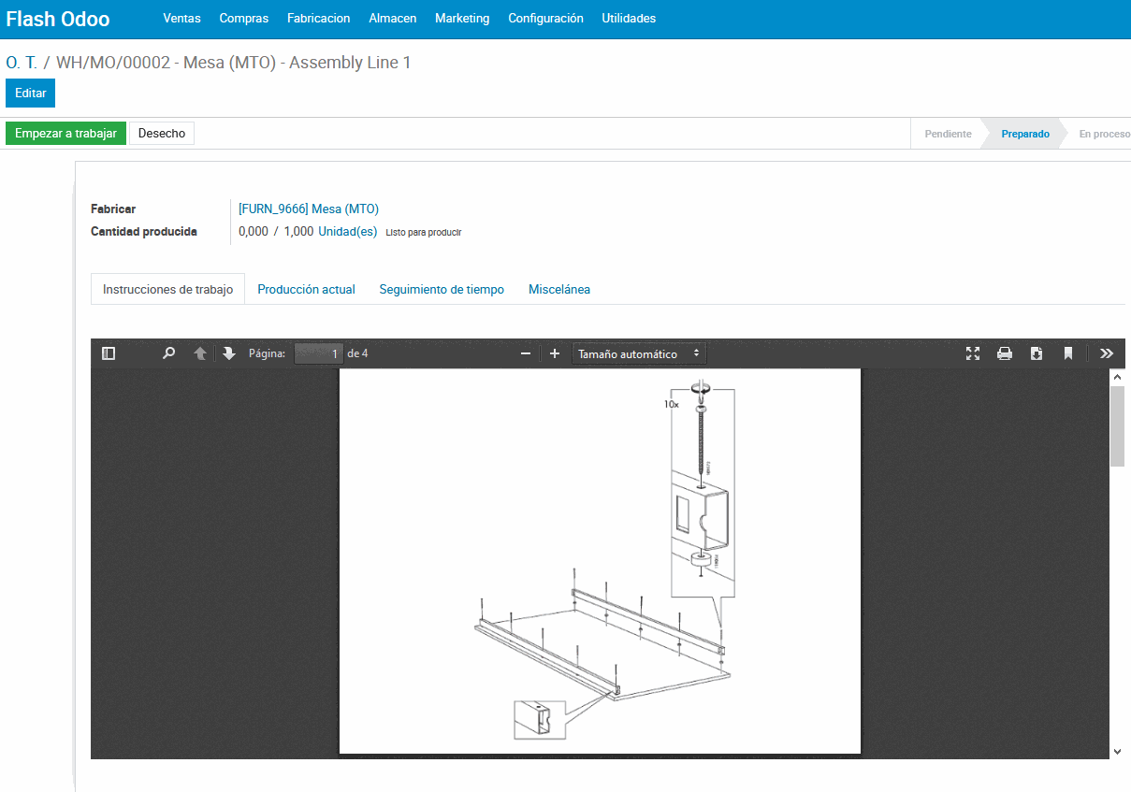Expand more PDF tools with the double-chevron

pyautogui.click(x=1107, y=353)
